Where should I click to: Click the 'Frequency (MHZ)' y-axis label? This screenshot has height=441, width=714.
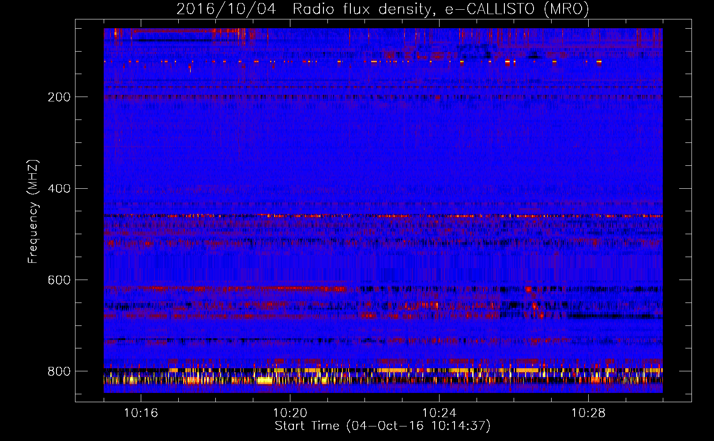[x=33, y=211]
